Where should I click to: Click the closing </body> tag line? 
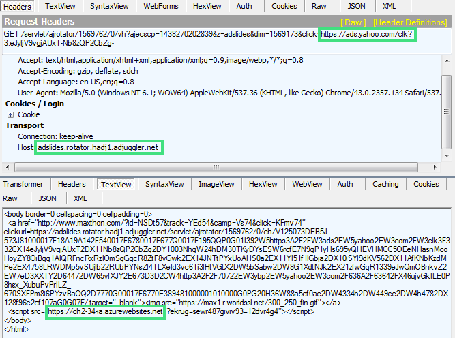pyautogui.click(x=18, y=320)
